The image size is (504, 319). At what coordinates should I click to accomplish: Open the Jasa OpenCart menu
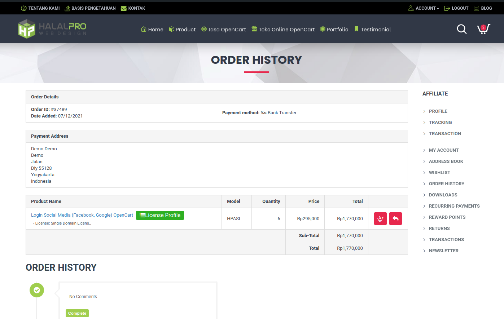coord(224,30)
